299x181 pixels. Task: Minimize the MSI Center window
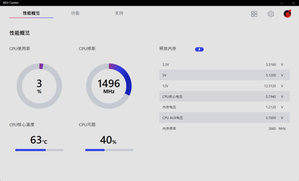282,3
